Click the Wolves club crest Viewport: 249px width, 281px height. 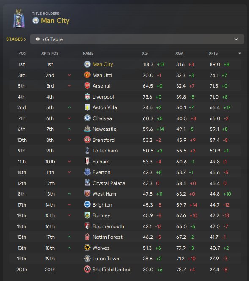[87, 248]
